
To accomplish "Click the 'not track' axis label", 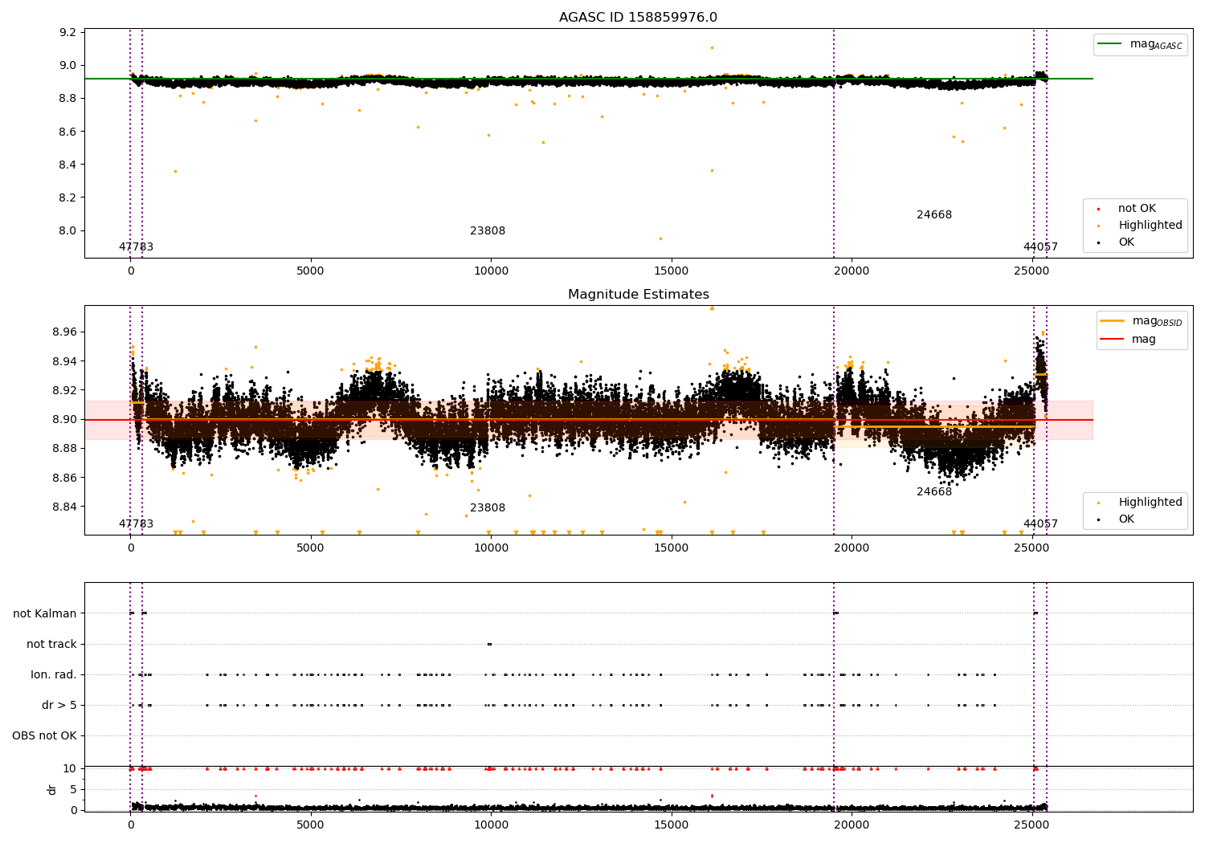I will coord(51,645).
